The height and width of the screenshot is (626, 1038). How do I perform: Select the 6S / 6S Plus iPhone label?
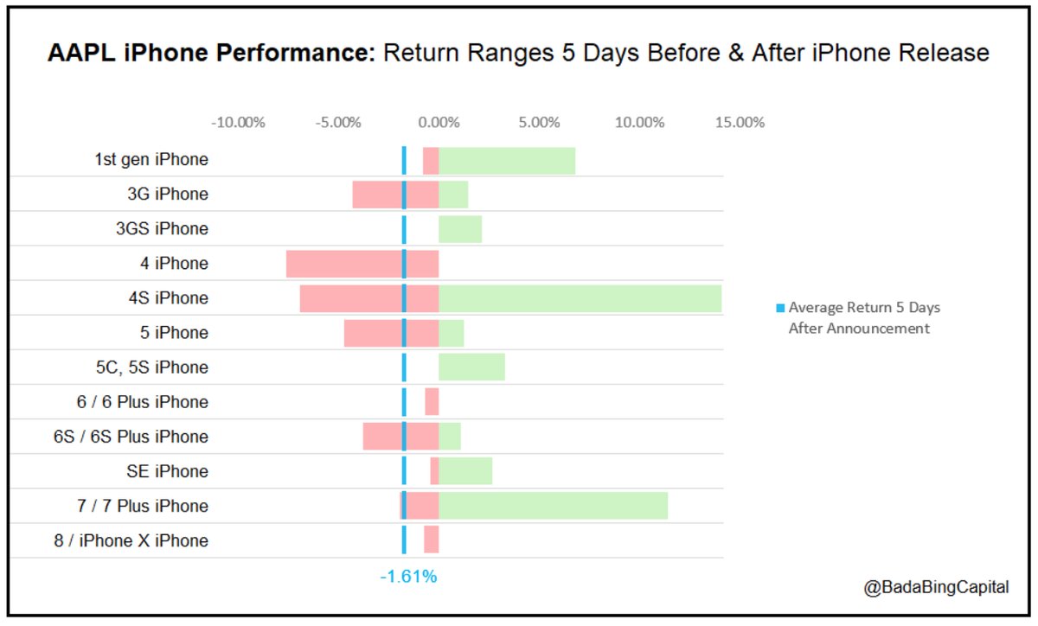click(x=131, y=437)
